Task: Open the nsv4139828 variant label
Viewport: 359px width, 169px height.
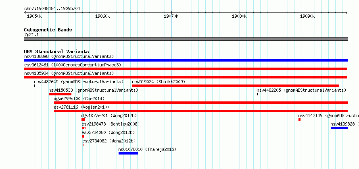Action: [x=344, y=124]
